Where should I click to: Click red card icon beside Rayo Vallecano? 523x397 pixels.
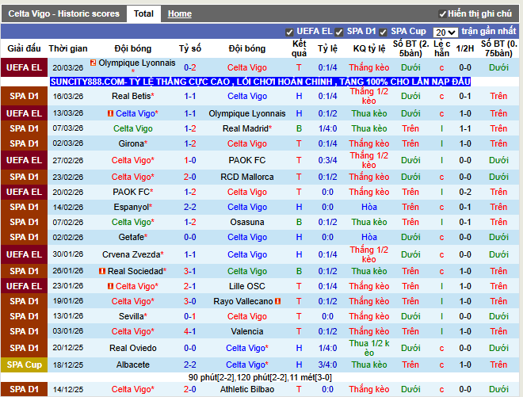pos(277,301)
